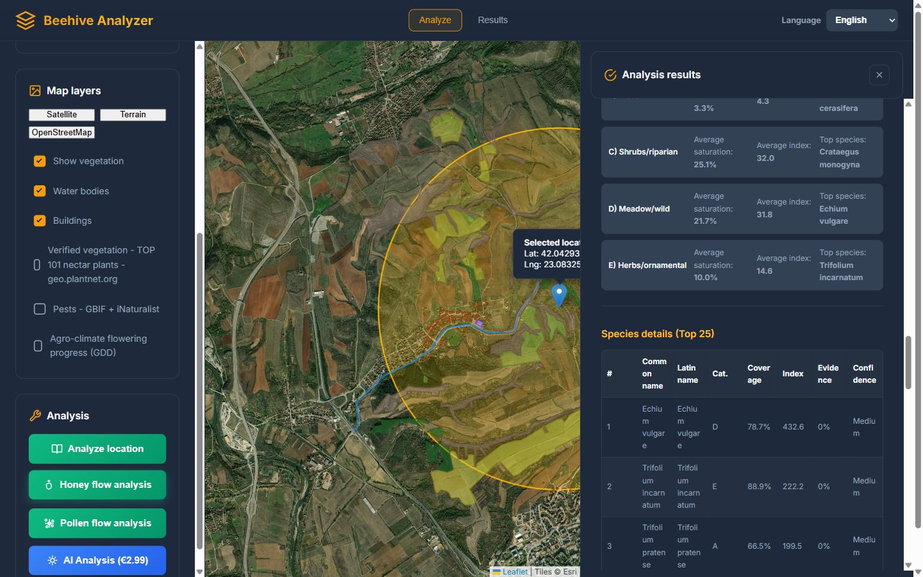Click AI Analysis (€2.99) button
This screenshot has width=923, height=577.
97,560
